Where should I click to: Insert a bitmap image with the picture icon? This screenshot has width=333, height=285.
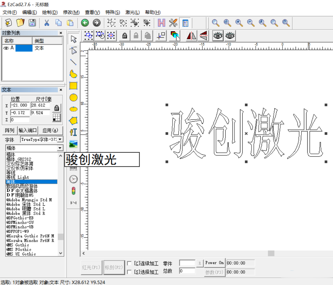coord(73,144)
